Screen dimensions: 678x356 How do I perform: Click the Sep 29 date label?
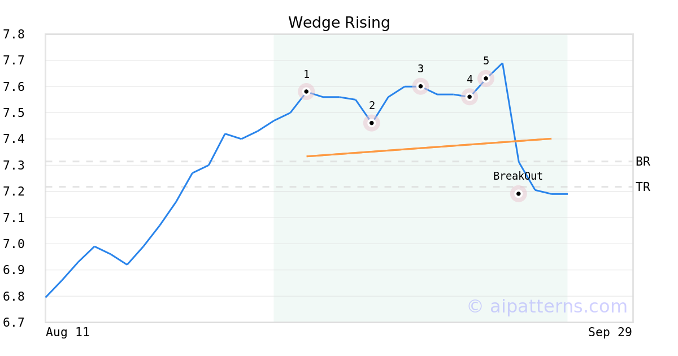610,332
